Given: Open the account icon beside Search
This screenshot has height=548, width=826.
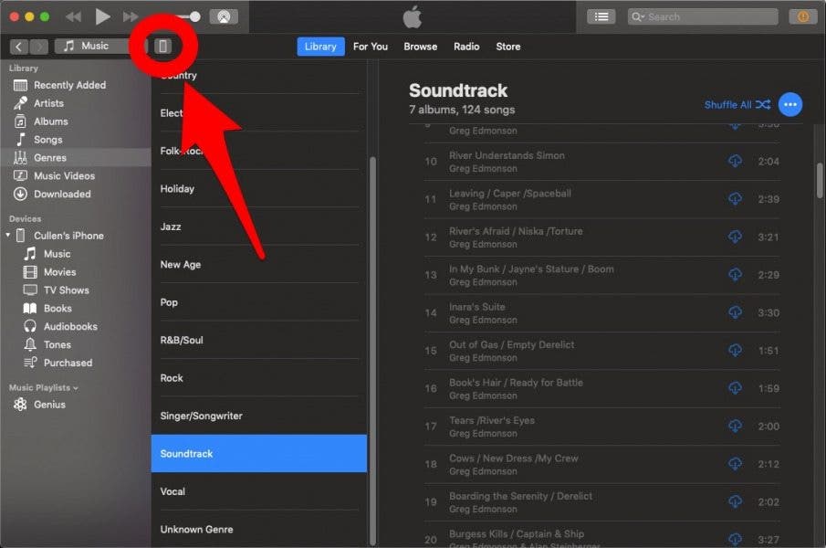Looking at the screenshot, I should [x=802, y=16].
